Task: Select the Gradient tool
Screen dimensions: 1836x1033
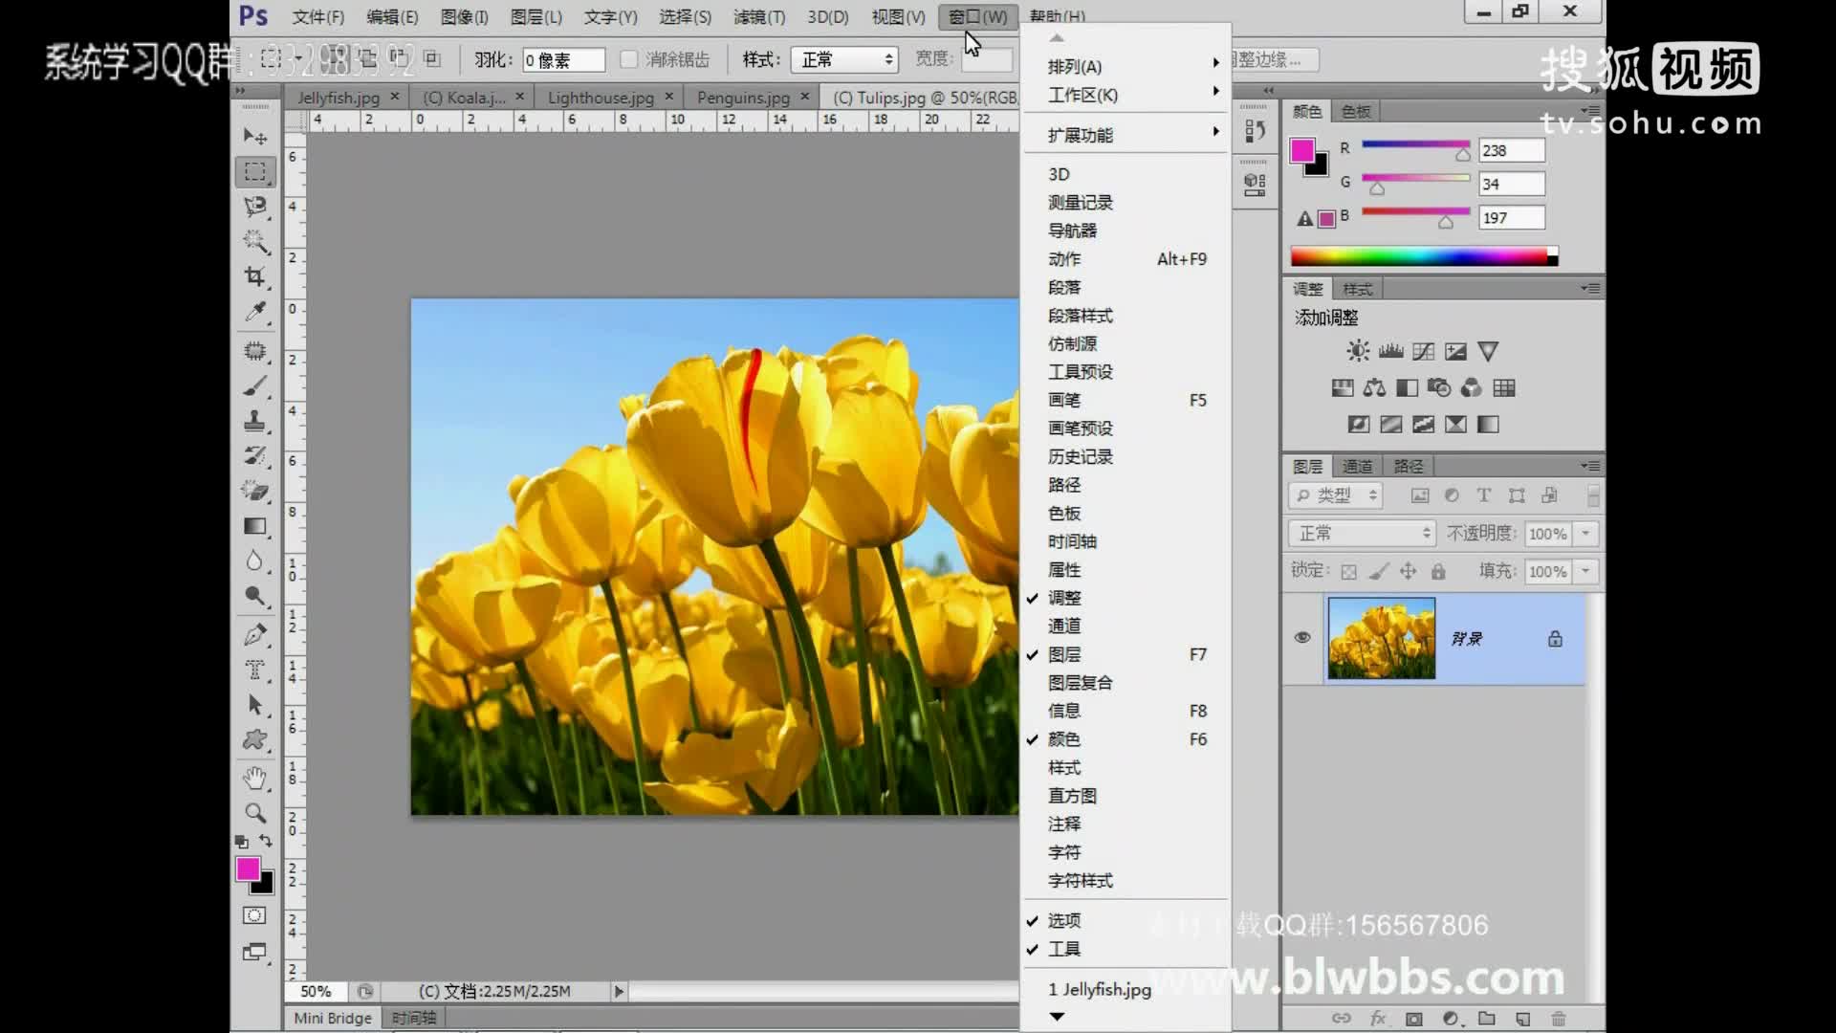Action: click(x=254, y=526)
